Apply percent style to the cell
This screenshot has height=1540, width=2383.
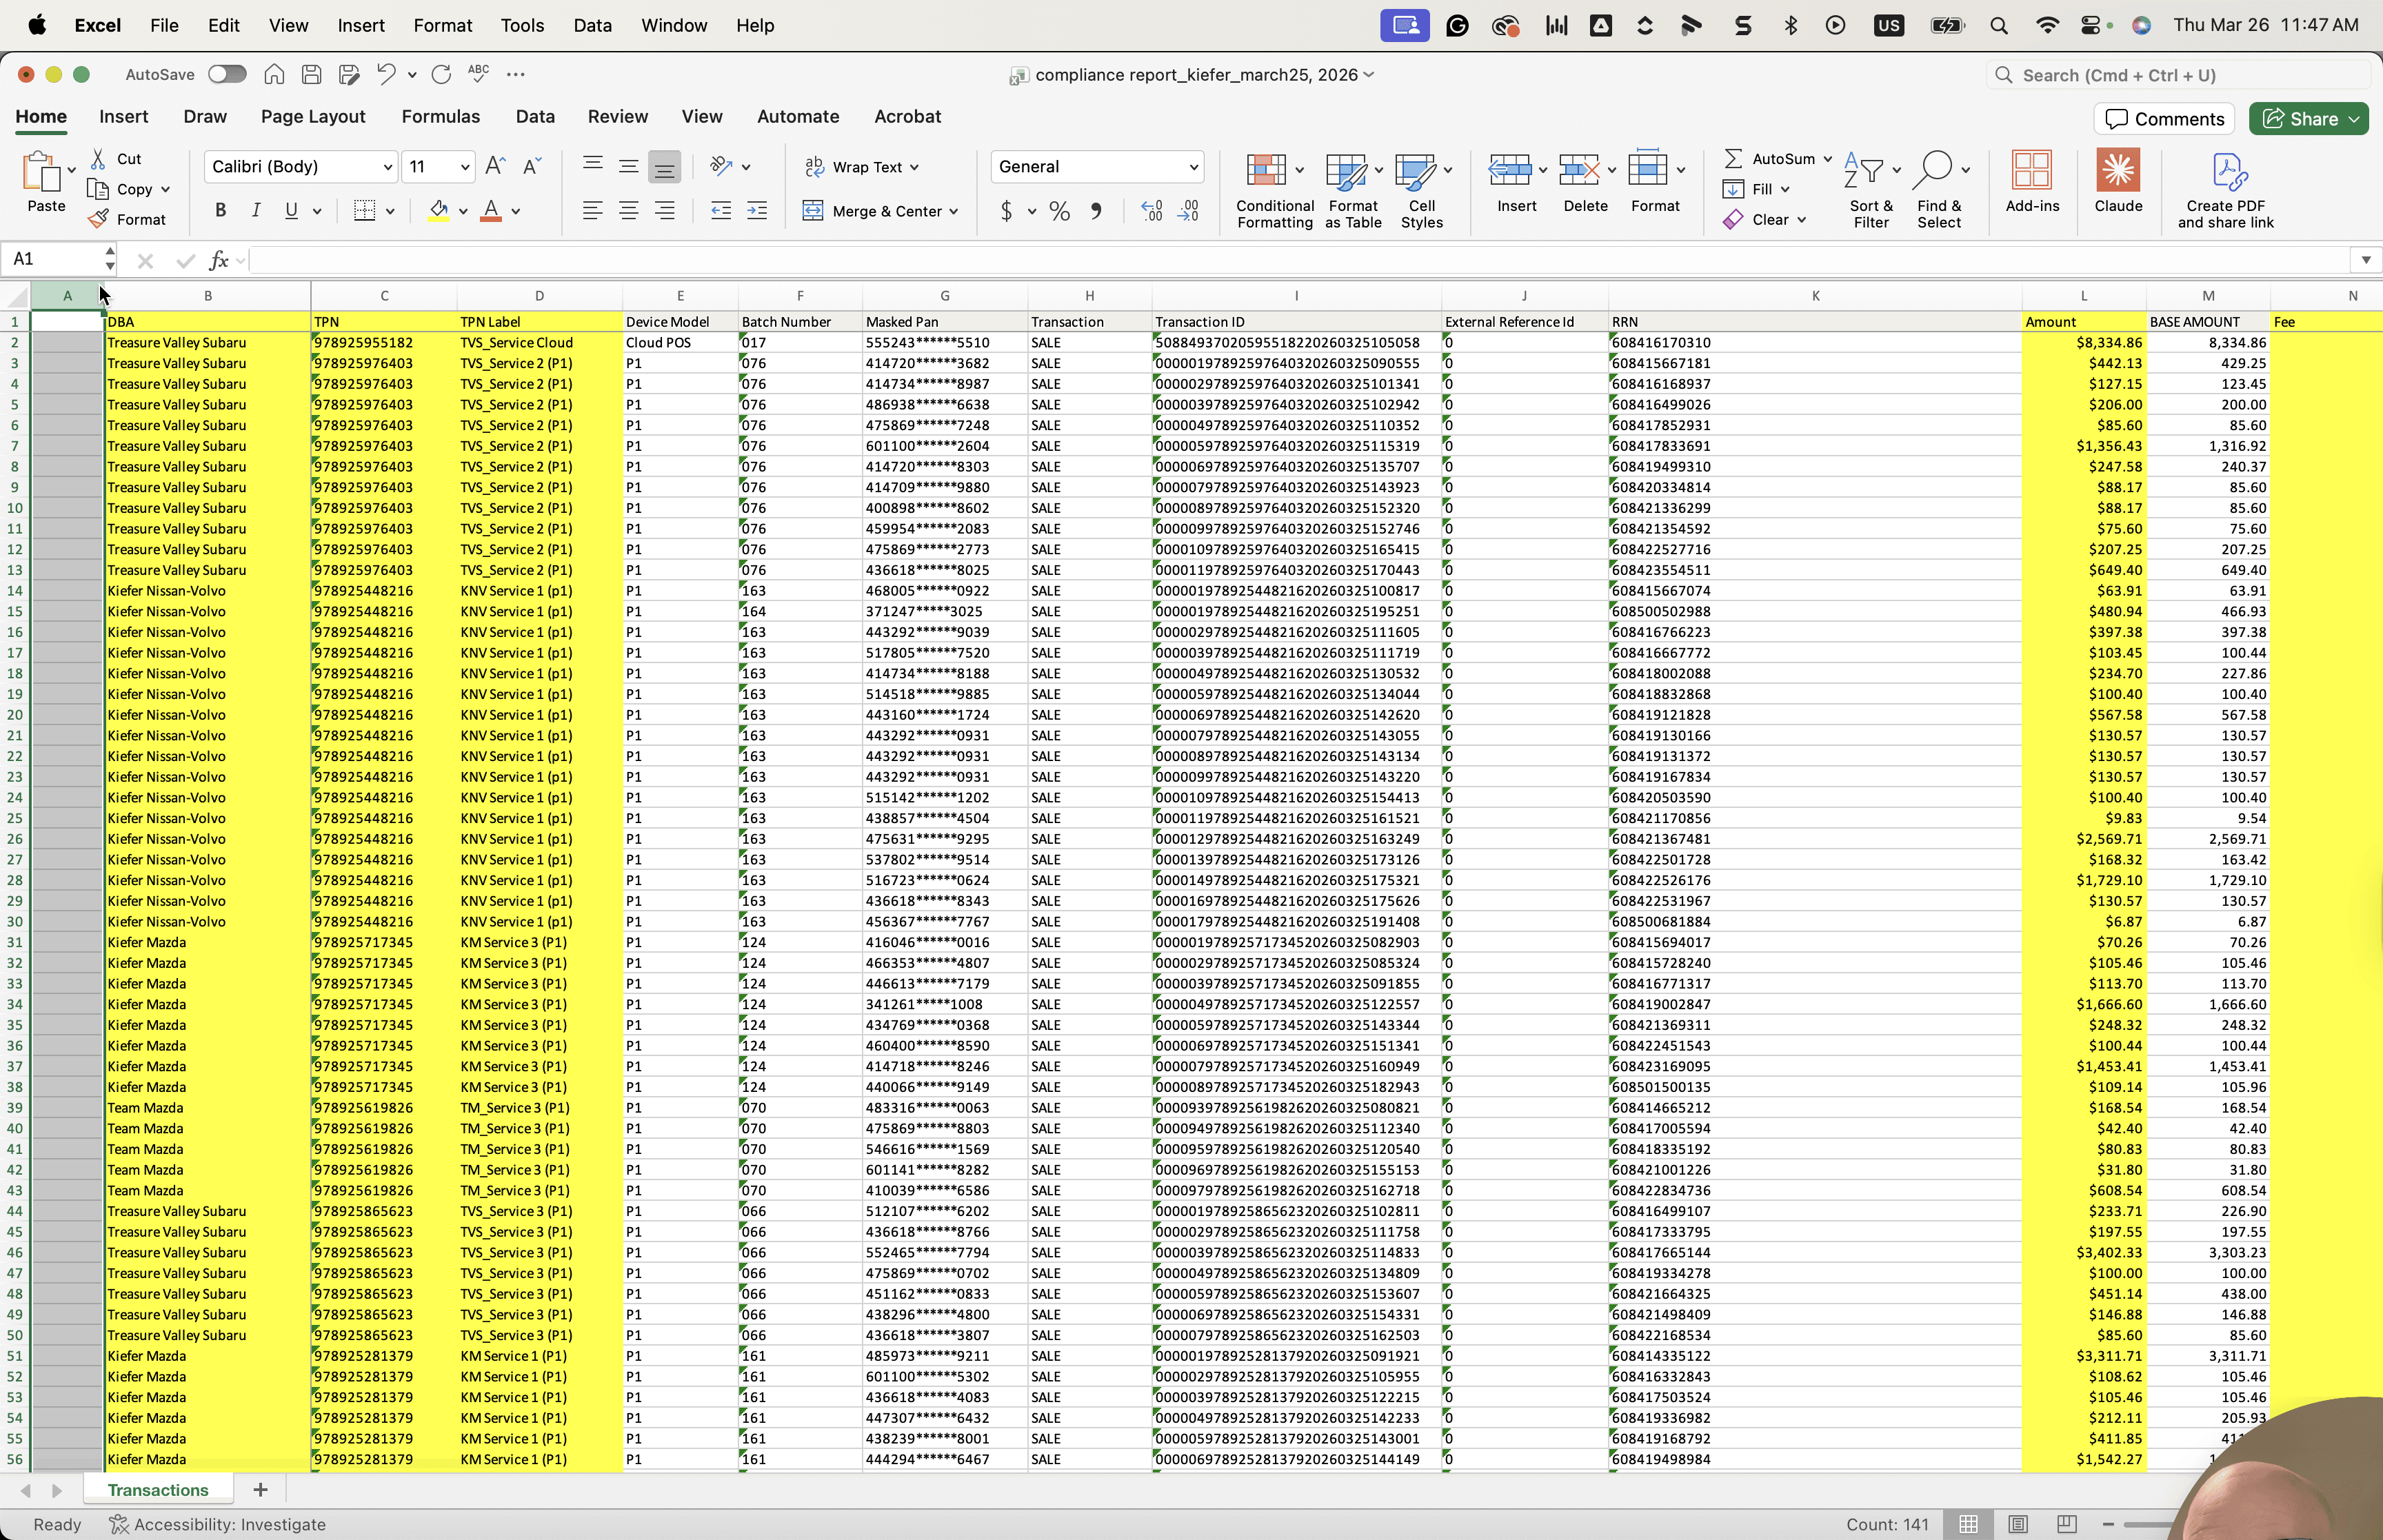pos(1060,211)
